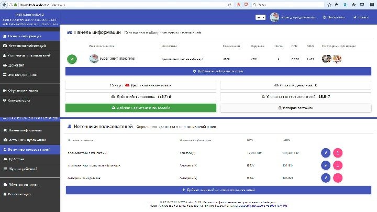Viewport: 377px width, 212px height.
Task: Open the second popular publication thumbnail
Action: tap(337, 59)
